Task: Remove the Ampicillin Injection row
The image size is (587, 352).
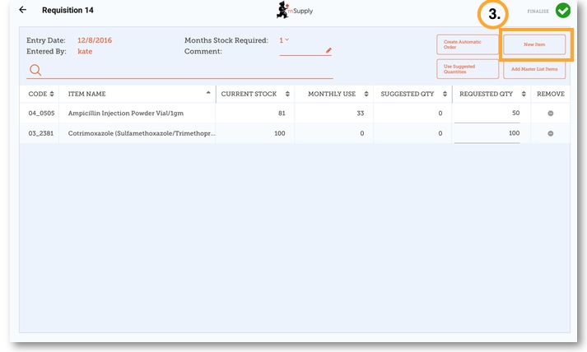Action: click(551, 113)
